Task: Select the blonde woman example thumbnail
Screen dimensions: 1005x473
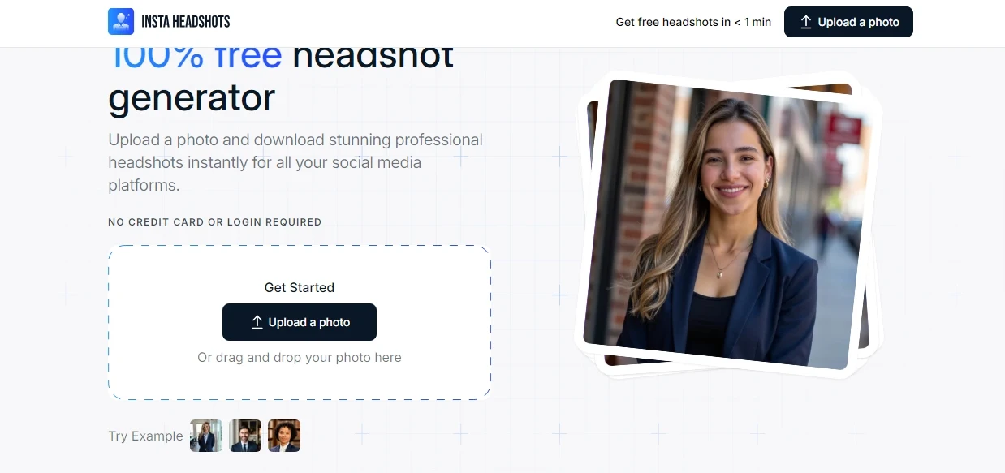Action: (206, 436)
